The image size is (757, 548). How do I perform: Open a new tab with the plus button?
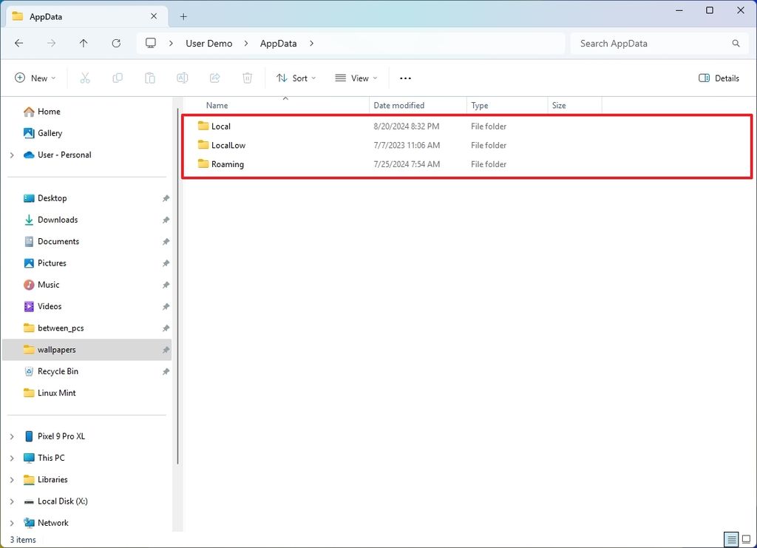point(183,16)
